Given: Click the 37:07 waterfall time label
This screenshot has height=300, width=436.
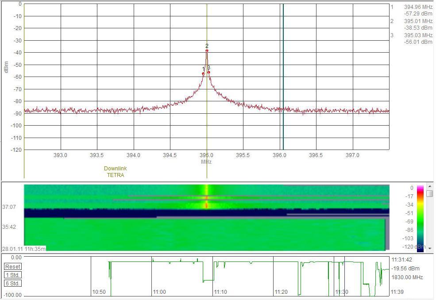Looking at the screenshot, I should [x=9, y=207].
